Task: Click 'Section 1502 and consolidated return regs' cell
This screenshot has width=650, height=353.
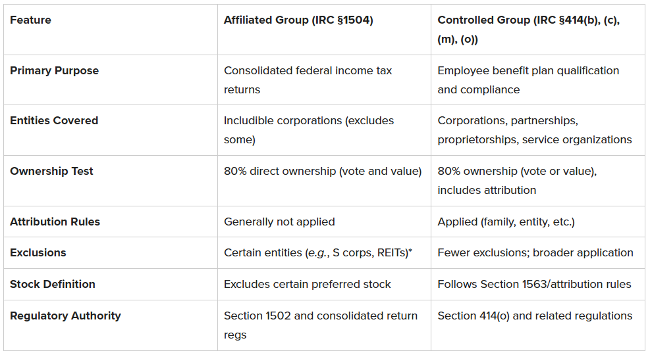Action: 320,325
